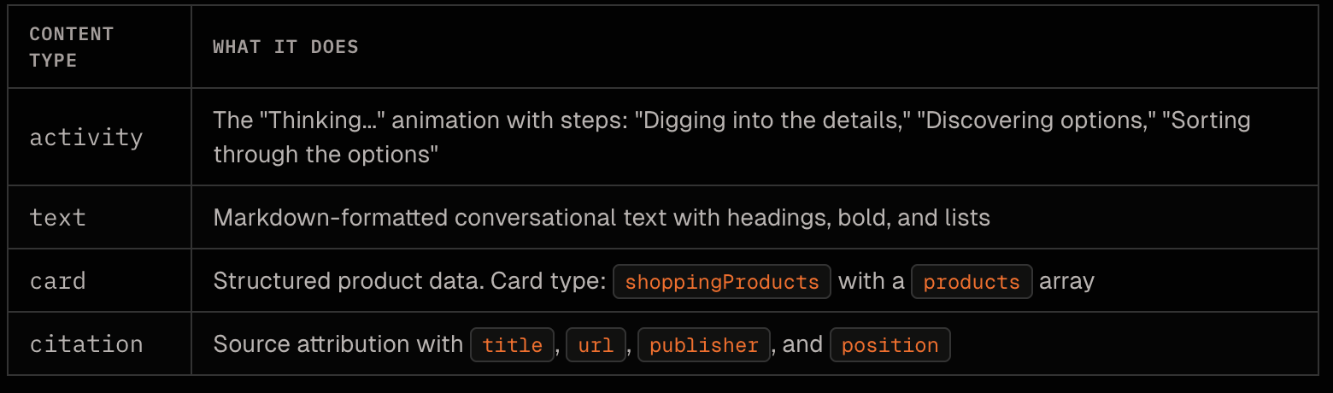Viewport: 1333px width, 393px height.
Task: Click the word "array" in card row
Action: pos(1067,281)
